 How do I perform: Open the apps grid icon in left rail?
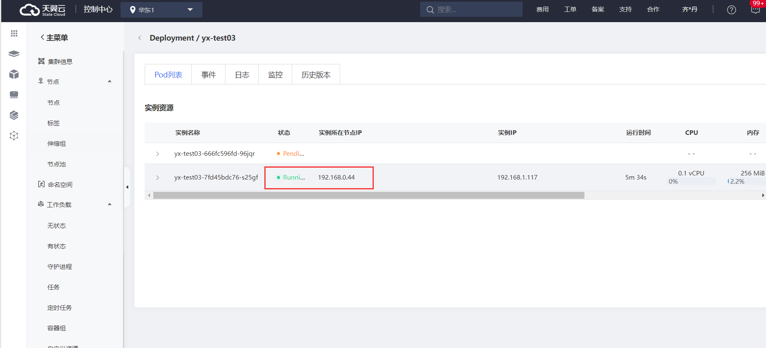14,34
